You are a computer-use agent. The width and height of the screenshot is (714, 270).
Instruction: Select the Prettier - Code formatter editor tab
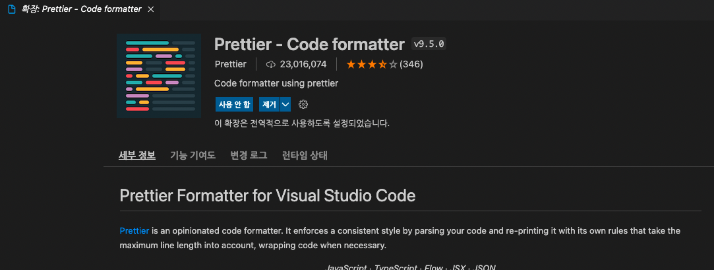(80, 10)
